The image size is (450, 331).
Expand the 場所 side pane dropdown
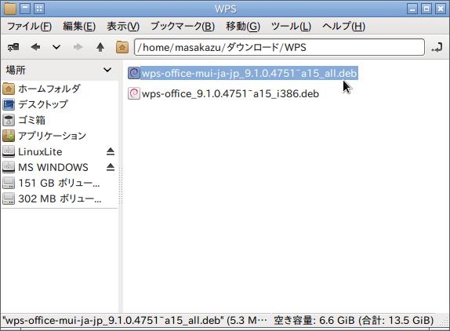[x=107, y=70]
